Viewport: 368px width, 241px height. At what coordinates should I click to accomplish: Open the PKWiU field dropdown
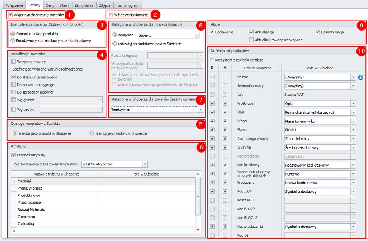353,130
